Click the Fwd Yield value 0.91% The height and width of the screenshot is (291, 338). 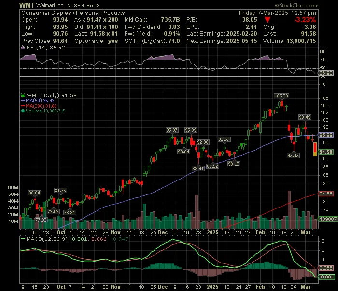tap(172, 34)
